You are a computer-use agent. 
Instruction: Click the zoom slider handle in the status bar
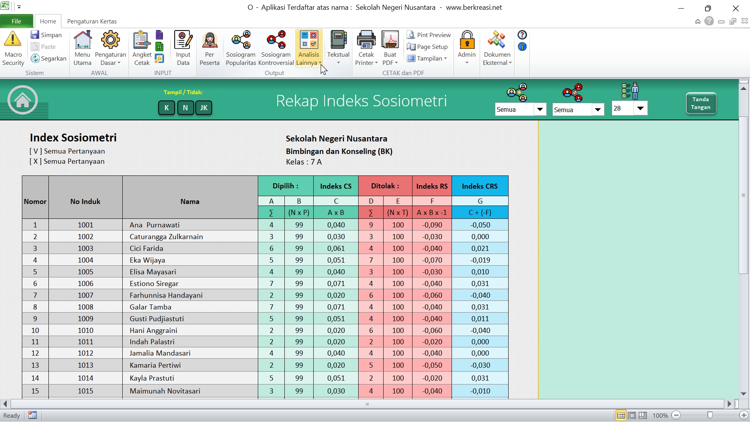click(710, 415)
